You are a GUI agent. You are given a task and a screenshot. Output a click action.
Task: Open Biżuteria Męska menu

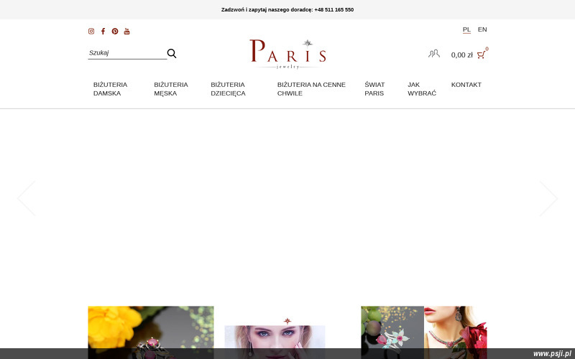(x=171, y=89)
